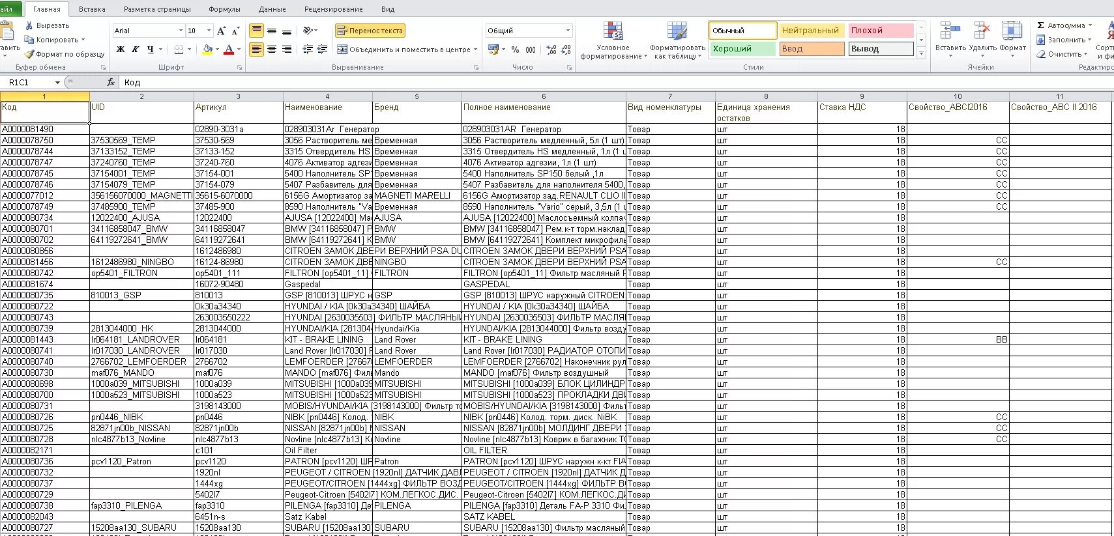Apply the Плохой cell style
The height and width of the screenshot is (536, 1114).
click(x=881, y=31)
